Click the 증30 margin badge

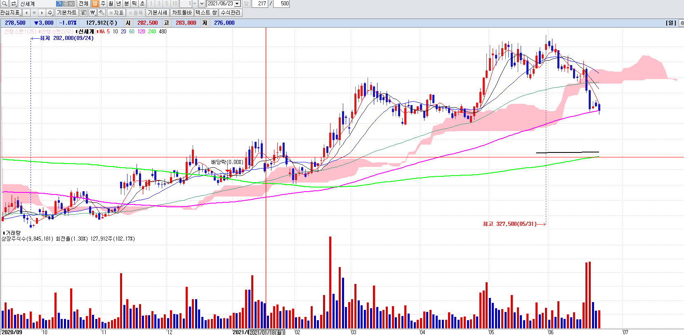pos(68,4)
